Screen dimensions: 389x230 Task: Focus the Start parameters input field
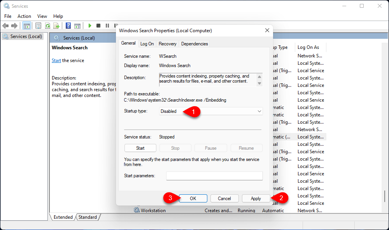[x=214, y=176]
